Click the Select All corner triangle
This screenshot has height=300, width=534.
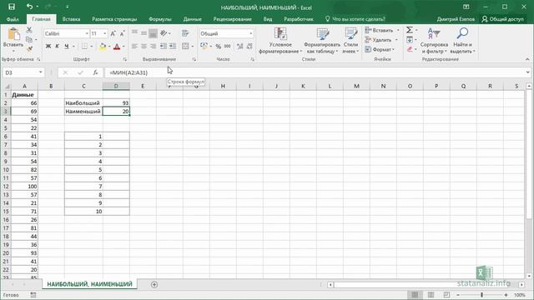pyautogui.click(x=7, y=87)
